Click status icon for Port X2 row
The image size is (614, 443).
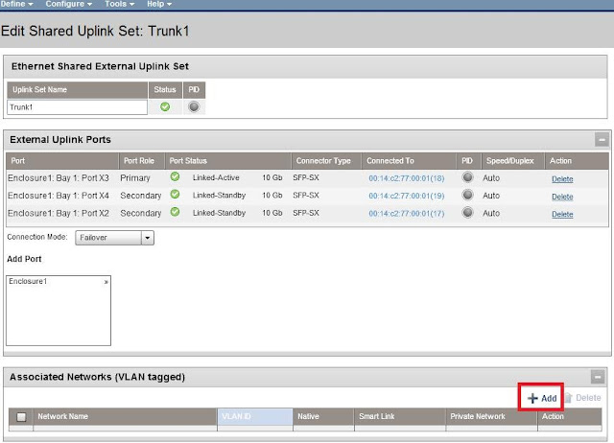point(175,212)
